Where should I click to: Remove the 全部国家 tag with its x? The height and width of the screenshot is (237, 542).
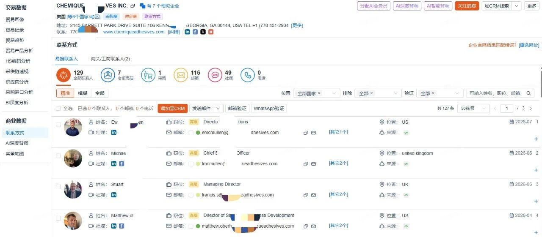[x=319, y=93]
